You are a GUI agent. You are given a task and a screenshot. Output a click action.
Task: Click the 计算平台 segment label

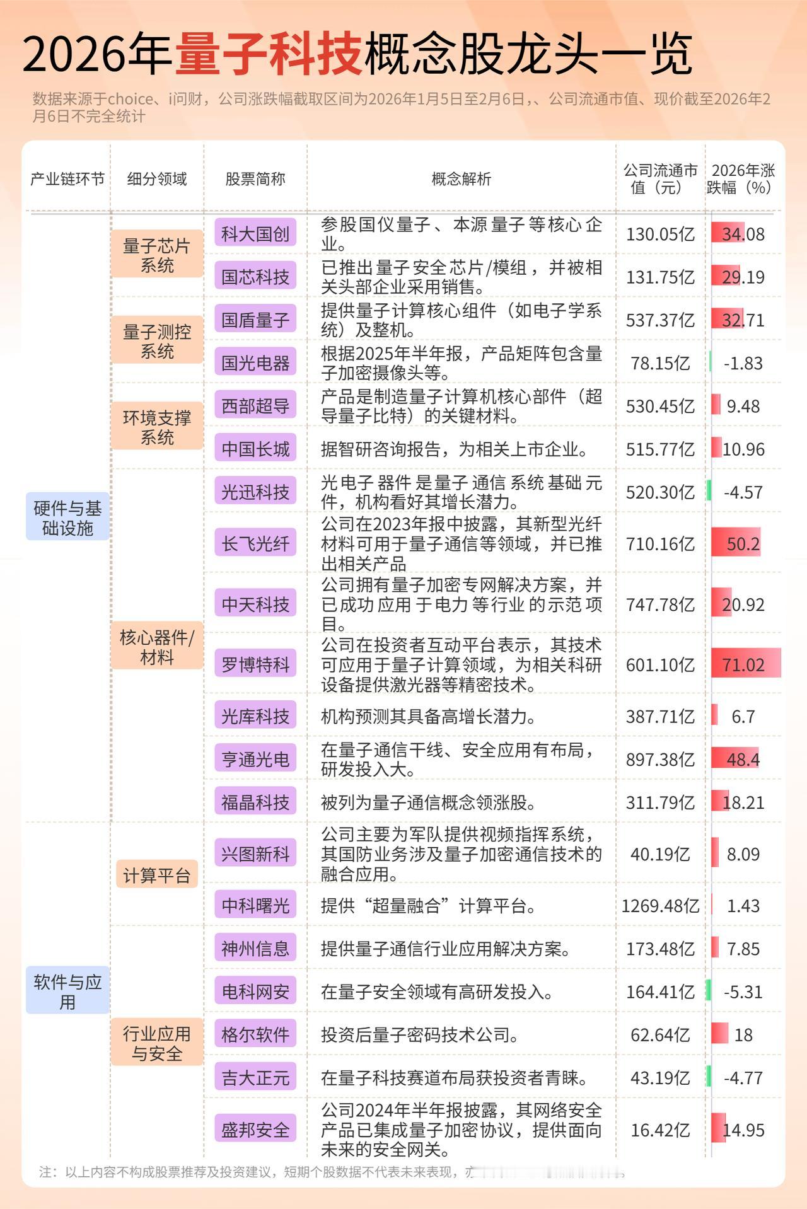click(157, 875)
